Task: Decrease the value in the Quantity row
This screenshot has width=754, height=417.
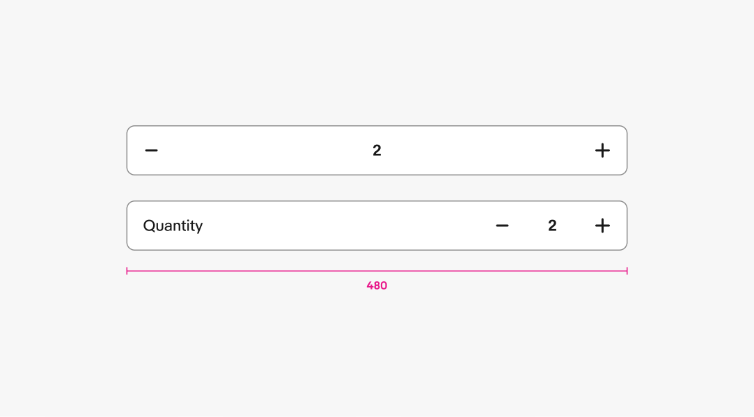Action: coord(502,226)
